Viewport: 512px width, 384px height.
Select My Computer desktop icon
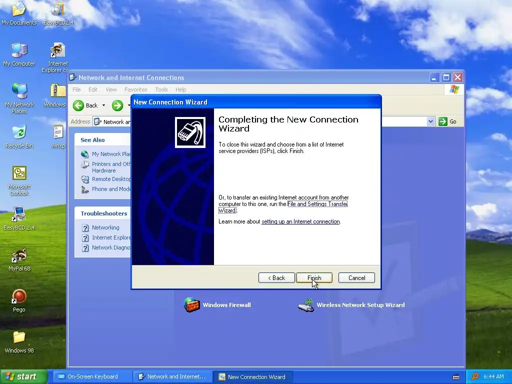19,54
